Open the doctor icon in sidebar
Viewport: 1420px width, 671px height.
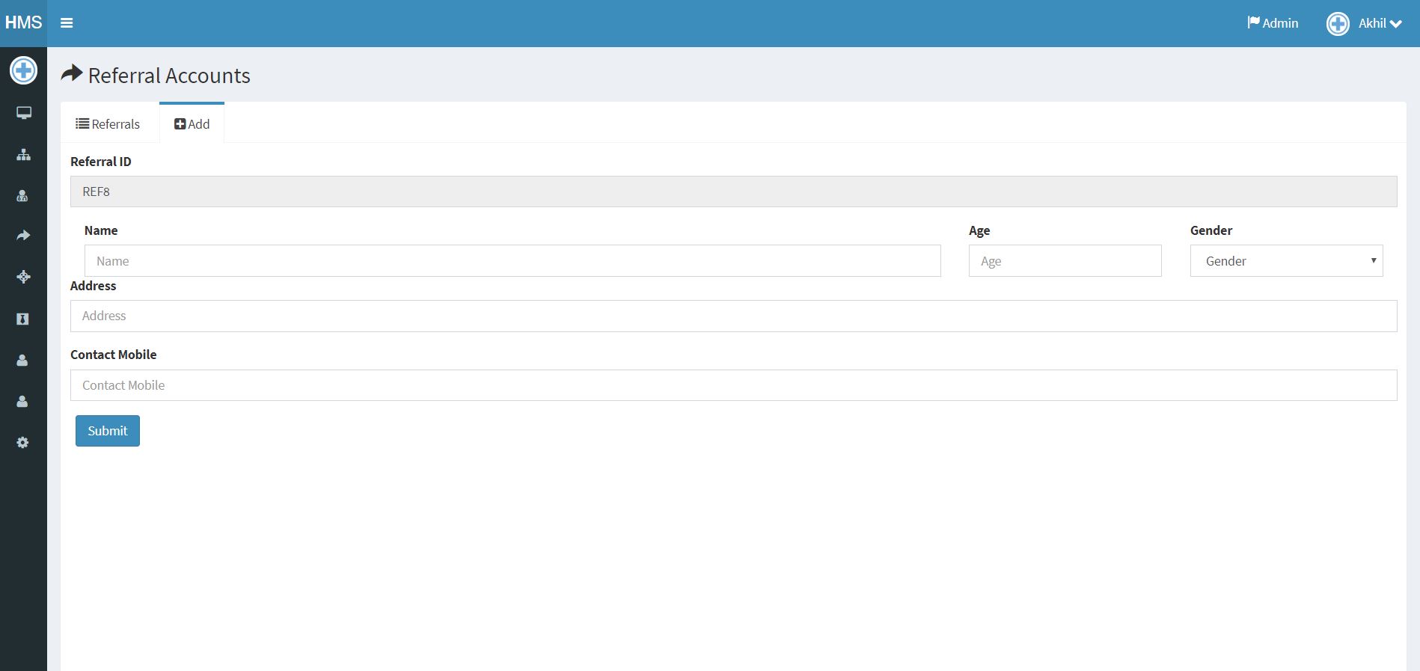[22, 196]
